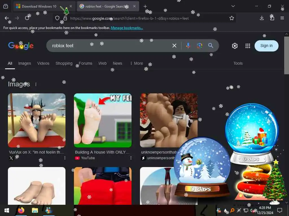
Task: Switch to Videos results tab
Action: [x=43, y=63]
